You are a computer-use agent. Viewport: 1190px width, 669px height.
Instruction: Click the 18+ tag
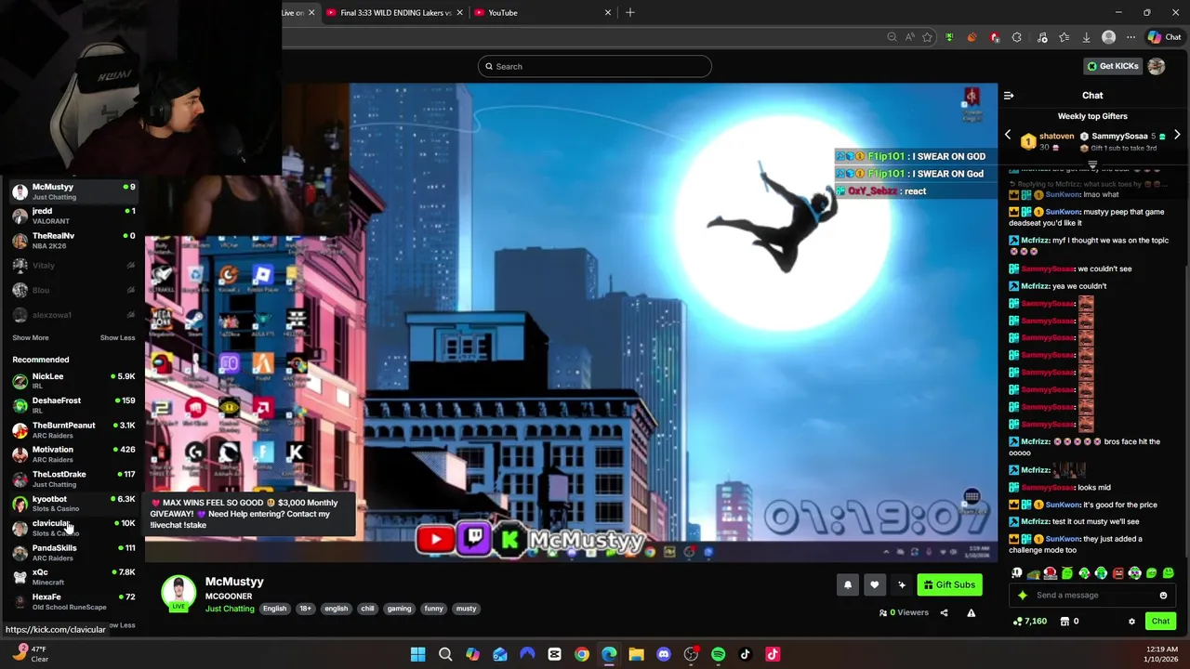305,609
